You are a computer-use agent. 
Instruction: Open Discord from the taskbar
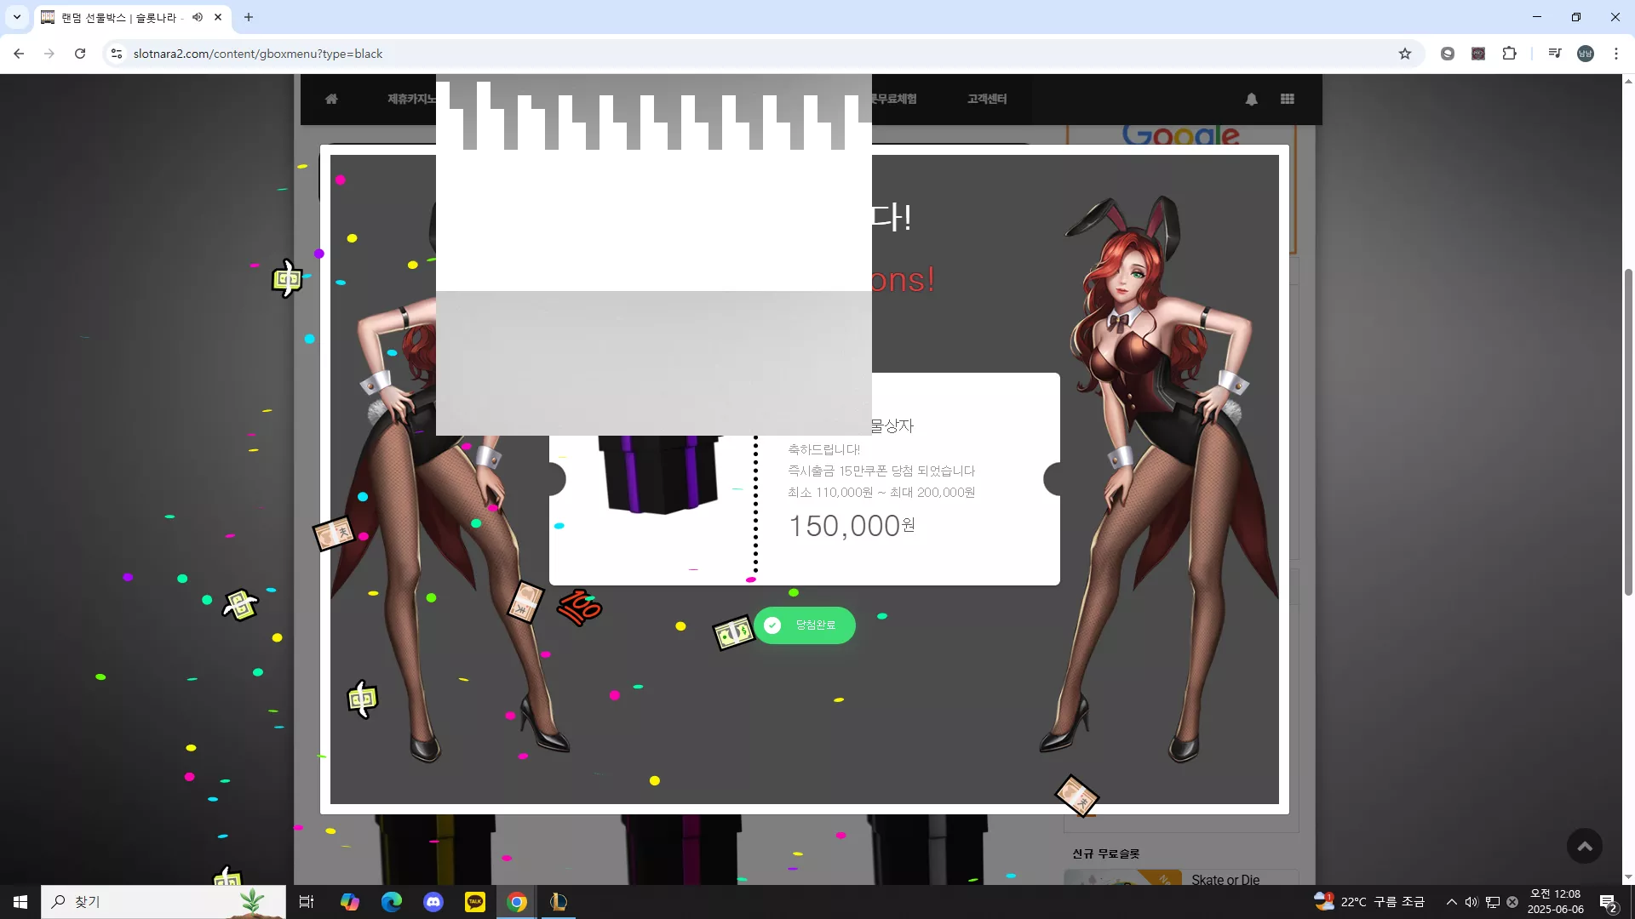click(x=433, y=902)
